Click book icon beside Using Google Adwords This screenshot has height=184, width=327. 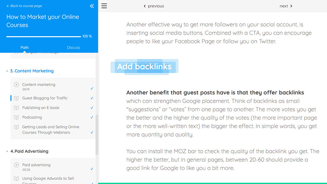coord(16,178)
